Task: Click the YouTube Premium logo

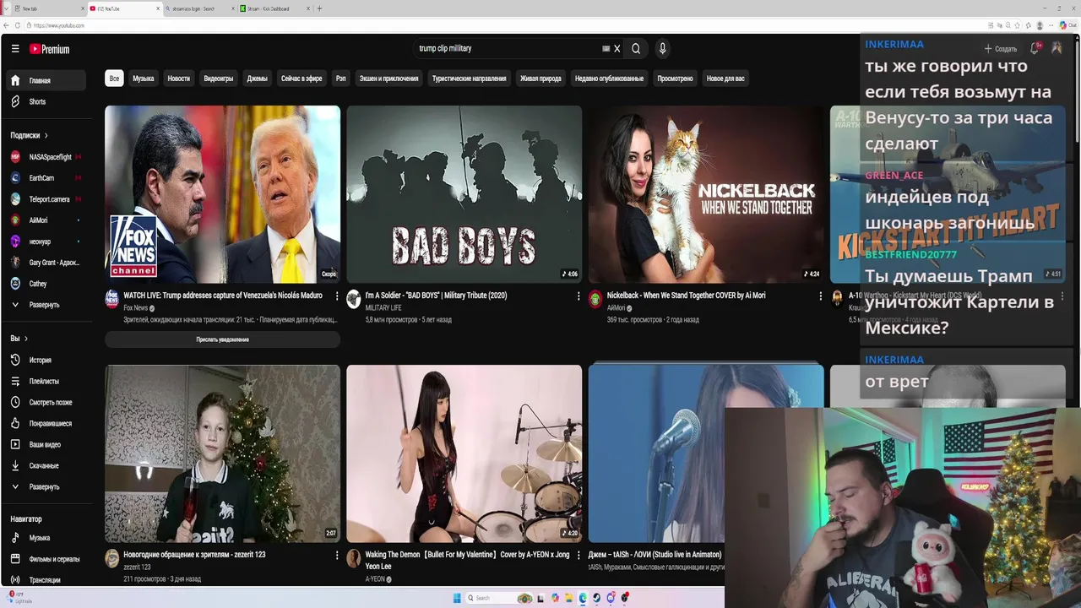Action: click(x=50, y=49)
